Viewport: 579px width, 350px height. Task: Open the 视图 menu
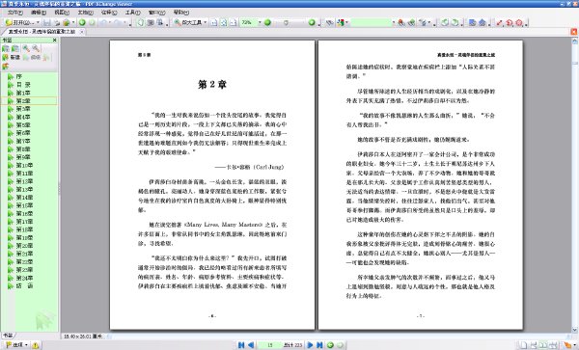coord(62,13)
